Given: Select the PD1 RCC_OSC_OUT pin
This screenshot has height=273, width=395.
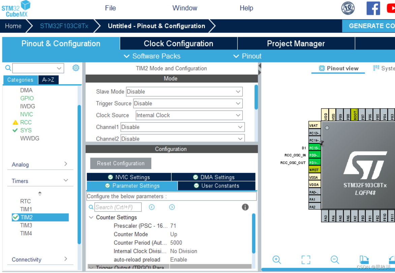Looking at the screenshot, I should 315,163.
